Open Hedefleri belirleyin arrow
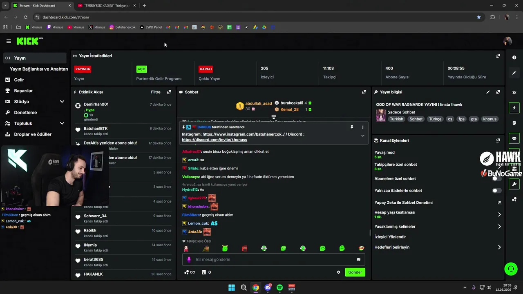523x294 pixels. coord(499,247)
